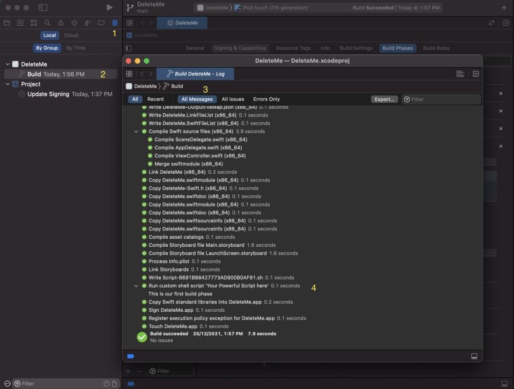Show Errors Only in the log
The image size is (514, 389).
point(266,99)
